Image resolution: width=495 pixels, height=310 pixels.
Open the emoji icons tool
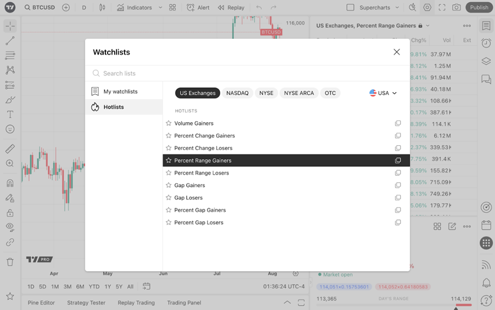point(10,129)
